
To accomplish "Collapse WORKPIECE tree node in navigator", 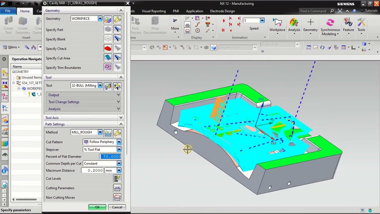I will pyautogui.click(x=19, y=89).
